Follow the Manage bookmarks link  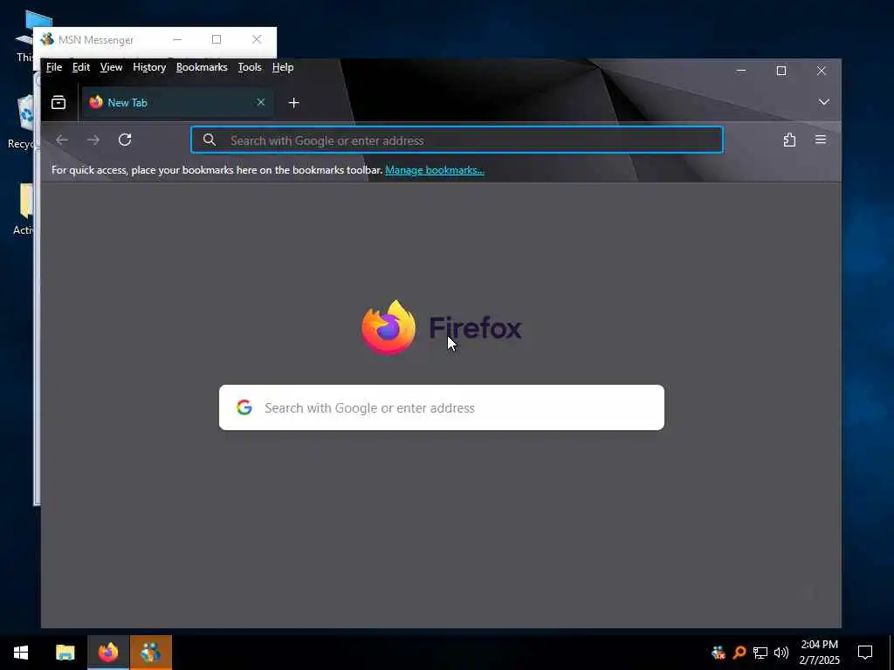point(435,170)
